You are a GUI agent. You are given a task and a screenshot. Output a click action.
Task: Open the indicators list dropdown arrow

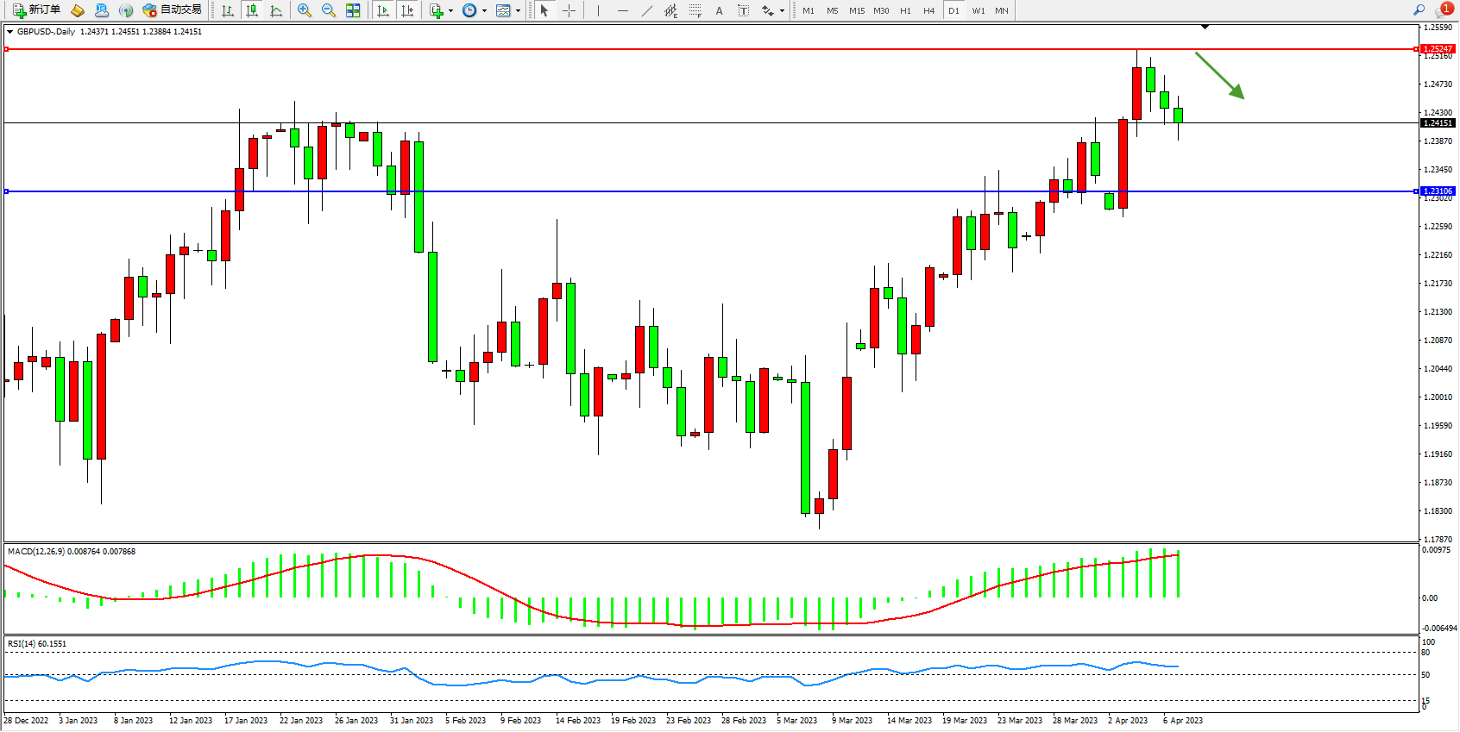click(x=450, y=11)
